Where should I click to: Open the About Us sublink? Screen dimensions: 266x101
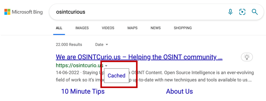coord(179,91)
